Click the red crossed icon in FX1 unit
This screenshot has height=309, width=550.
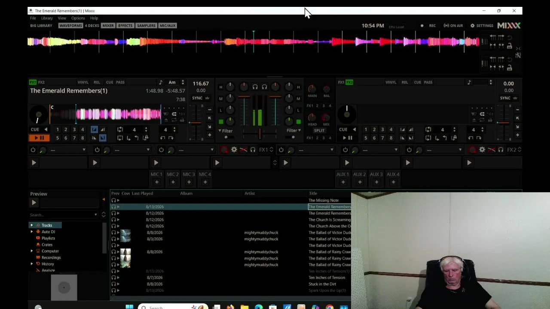[243, 150]
